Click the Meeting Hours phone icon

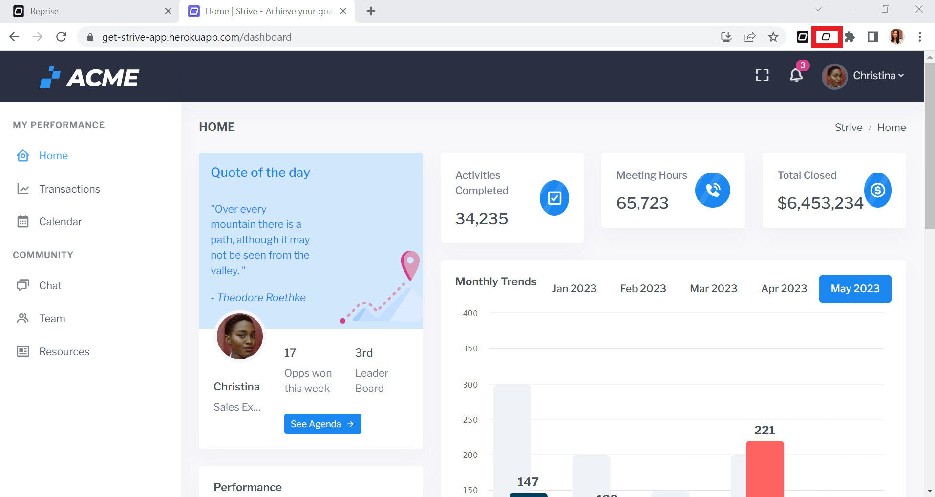pyautogui.click(x=713, y=190)
